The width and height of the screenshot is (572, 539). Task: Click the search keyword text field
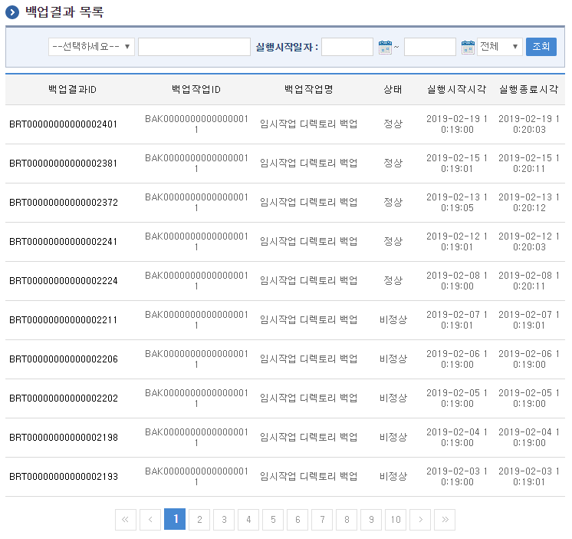click(x=194, y=47)
